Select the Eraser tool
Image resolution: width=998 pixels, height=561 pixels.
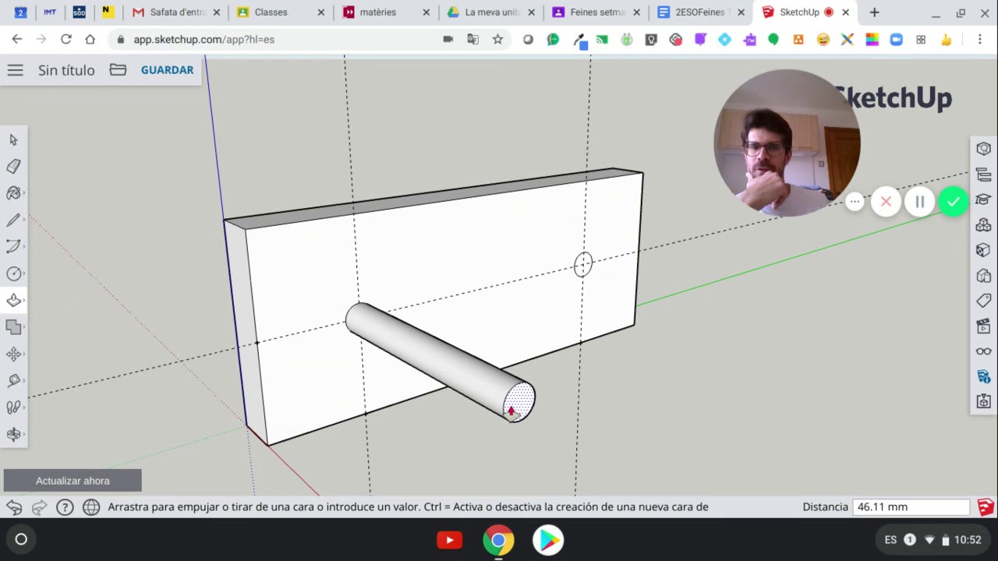pyautogui.click(x=13, y=167)
